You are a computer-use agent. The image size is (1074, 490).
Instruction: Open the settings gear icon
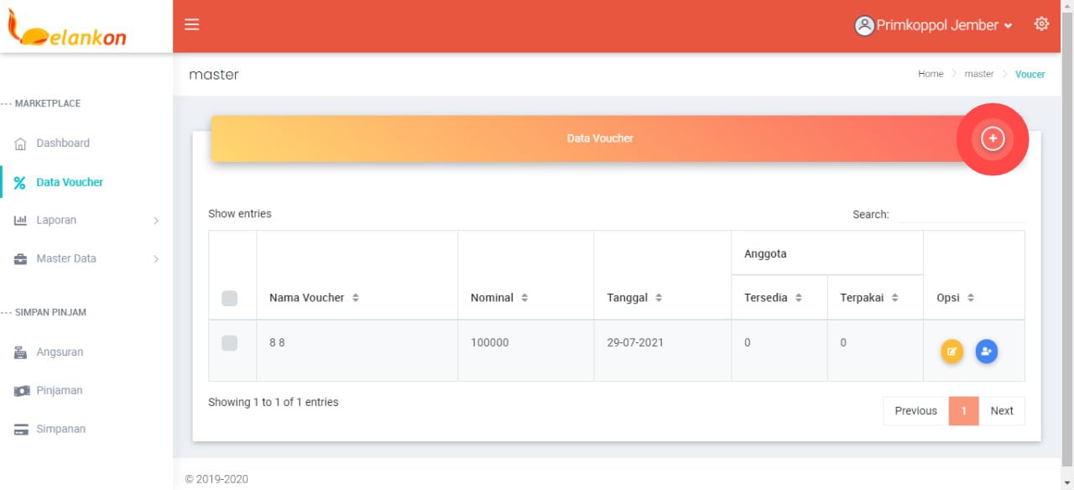click(x=1041, y=24)
